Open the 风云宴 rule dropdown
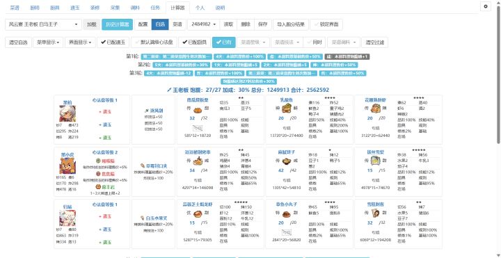501x258 pixels. click(x=43, y=24)
